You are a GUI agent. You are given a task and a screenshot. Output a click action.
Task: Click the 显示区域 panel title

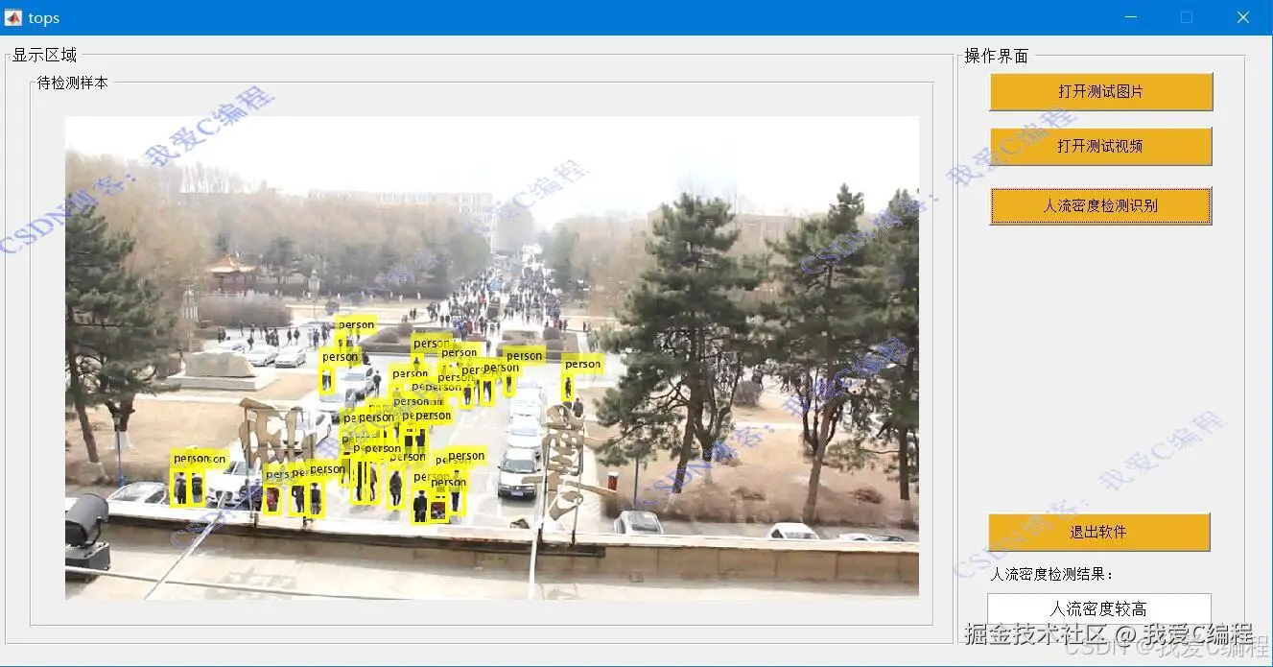(44, 56)
